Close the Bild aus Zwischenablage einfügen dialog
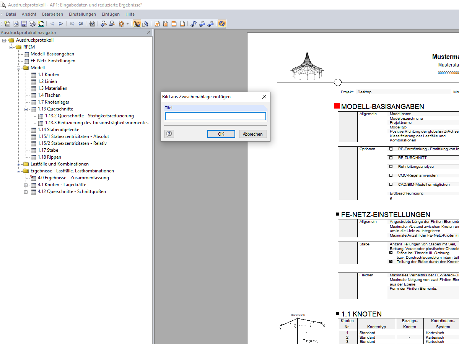Screen dimensions: 459x344 coord(264,97)
